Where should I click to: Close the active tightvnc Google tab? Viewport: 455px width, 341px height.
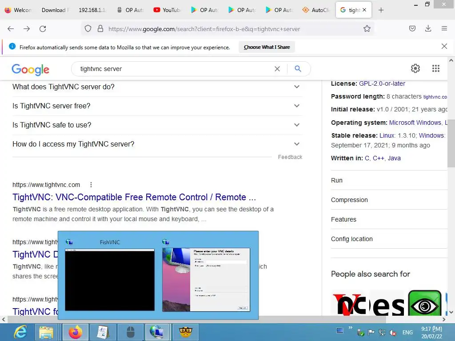point(364,10)
